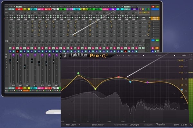Open the Clean preset name menu
193x128 pixels.
159,55
